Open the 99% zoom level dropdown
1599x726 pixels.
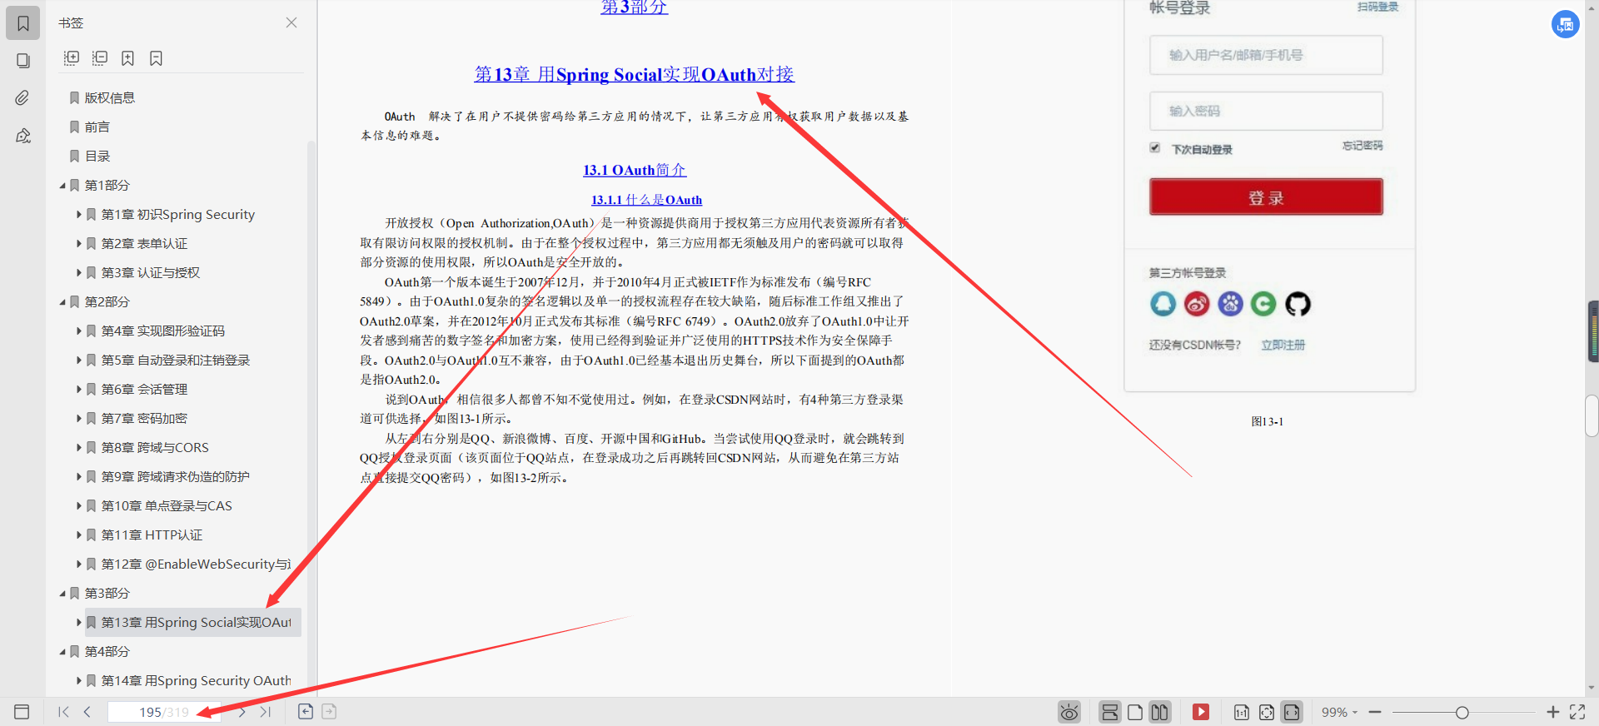coord(1339,713)
